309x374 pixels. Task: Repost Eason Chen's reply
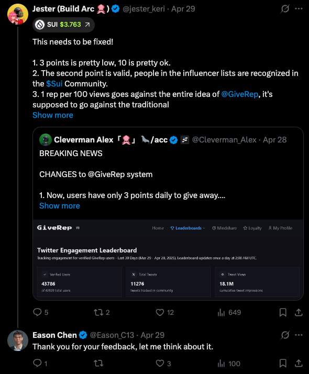(98, 364)
